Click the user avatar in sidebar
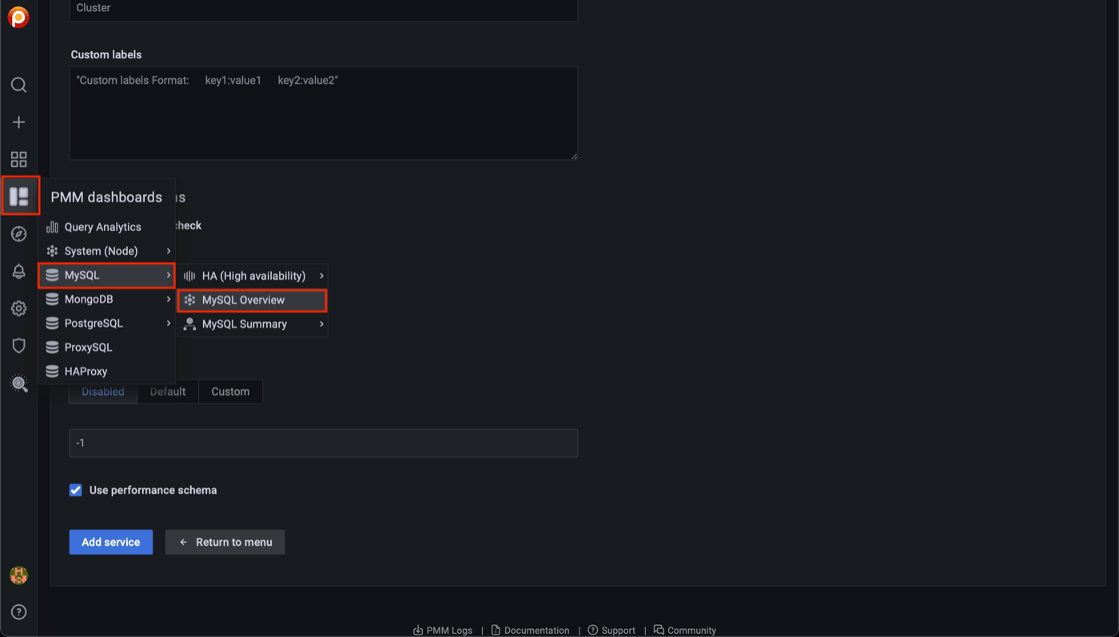Image resolution: width=1119 pixels, height=637 pixels. 18,575
